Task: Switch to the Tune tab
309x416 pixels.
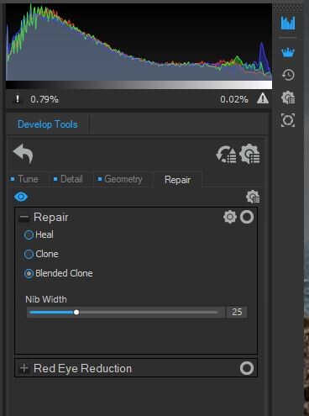Action: 28,179
